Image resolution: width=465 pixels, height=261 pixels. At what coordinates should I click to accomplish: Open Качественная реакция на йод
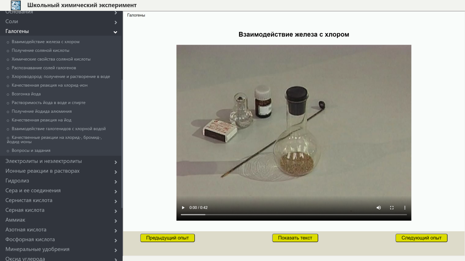click(41, 120)
